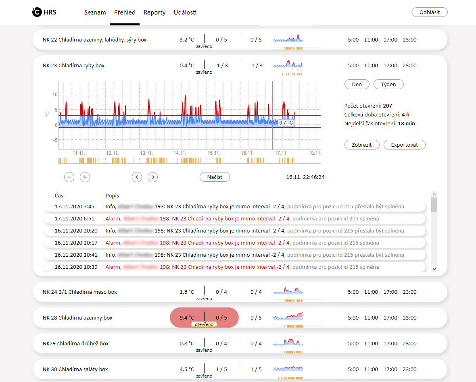Click the Popis column header
476x382 pixels.
[112, 195]
